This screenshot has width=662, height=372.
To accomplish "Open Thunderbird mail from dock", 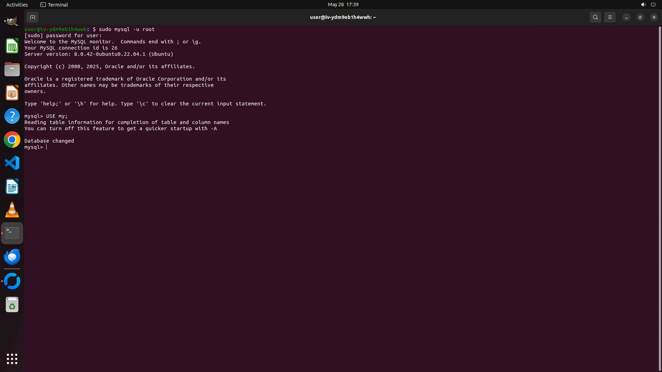I will 12,257.
